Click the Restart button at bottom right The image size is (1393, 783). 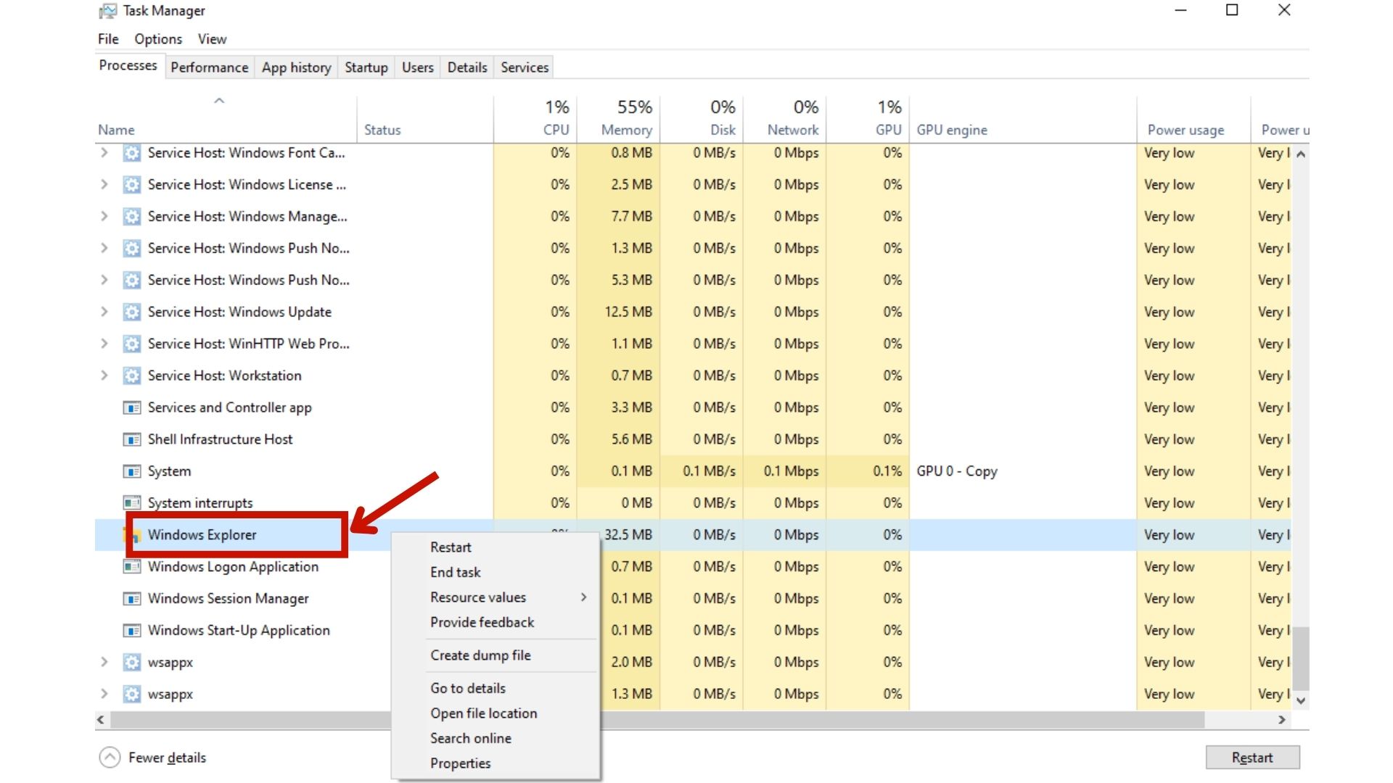1252,758
